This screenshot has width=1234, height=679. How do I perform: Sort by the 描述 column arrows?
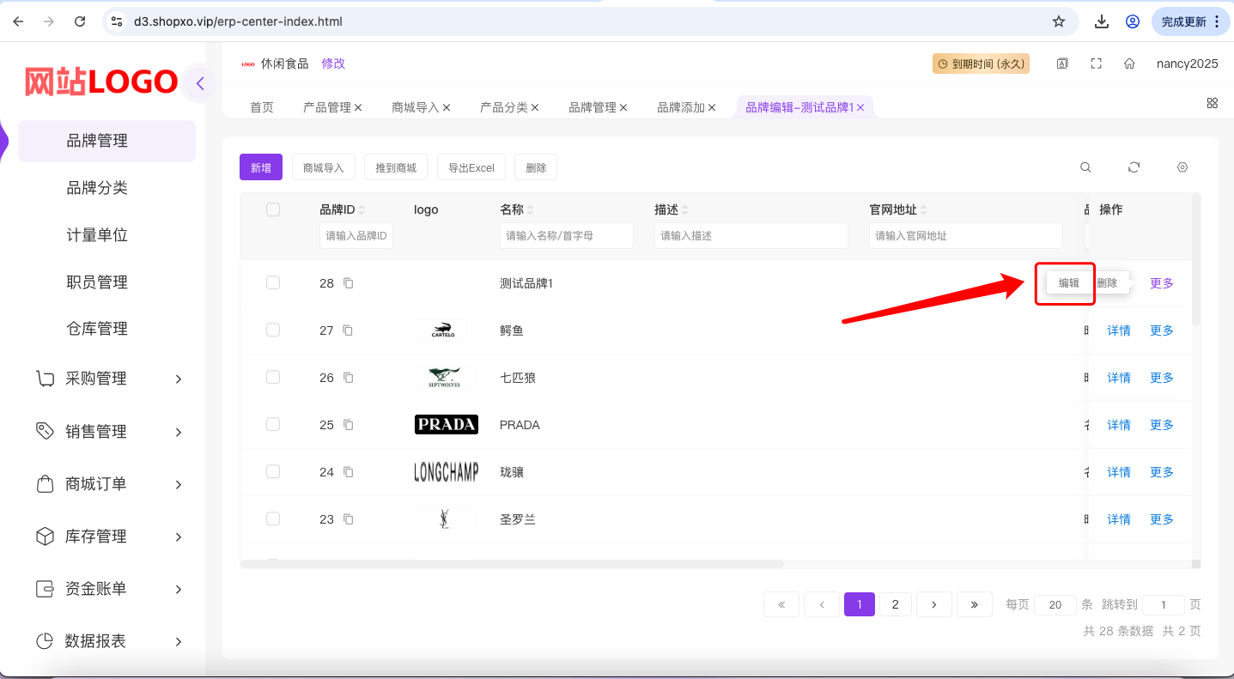point(684,210)
